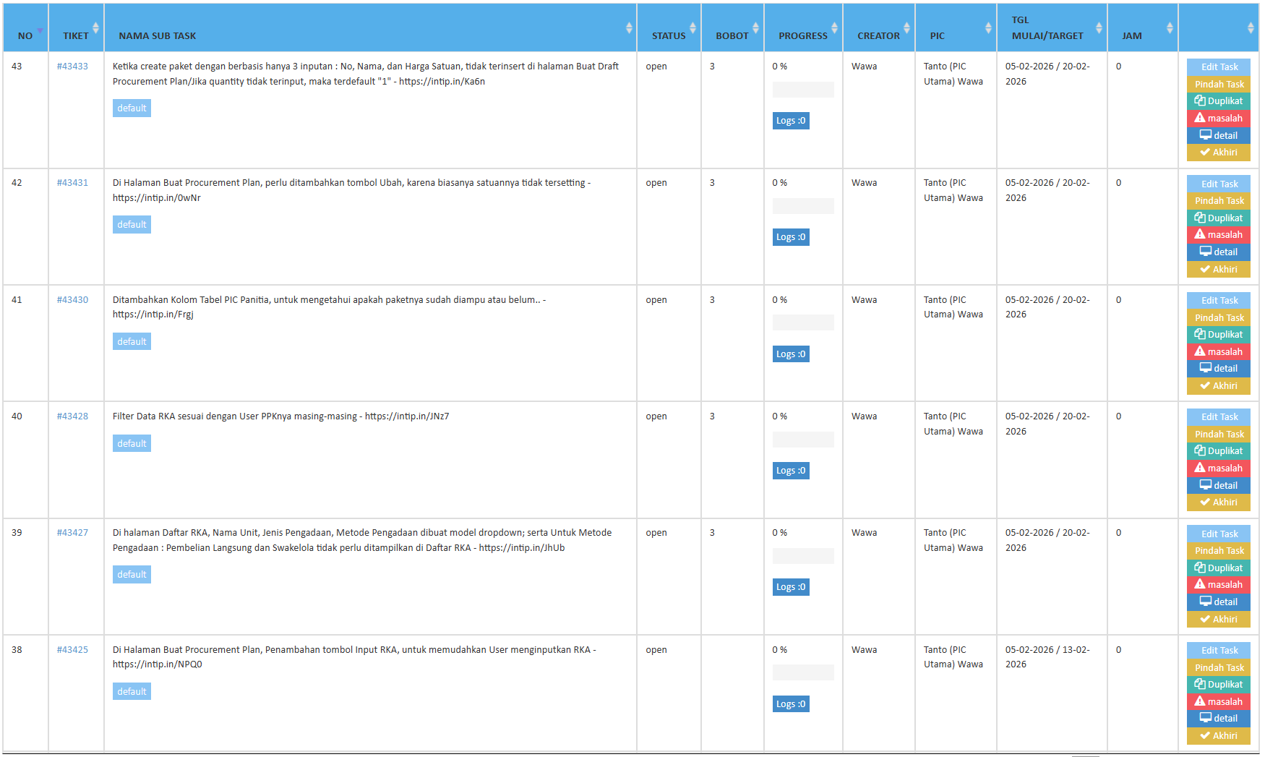Open detail monitor button for ticket #43433
1265x757 pixels.
point(1218,136)
